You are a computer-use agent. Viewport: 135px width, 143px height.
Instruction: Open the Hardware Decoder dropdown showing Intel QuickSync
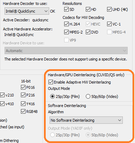[x=27, y=11]
